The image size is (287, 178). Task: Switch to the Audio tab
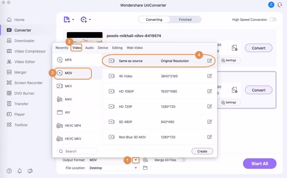pyautogui.click(x=89, y=48)
